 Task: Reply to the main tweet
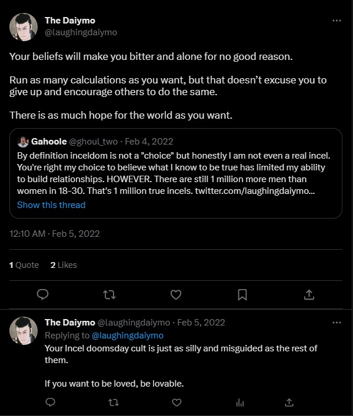click(42, 294)
